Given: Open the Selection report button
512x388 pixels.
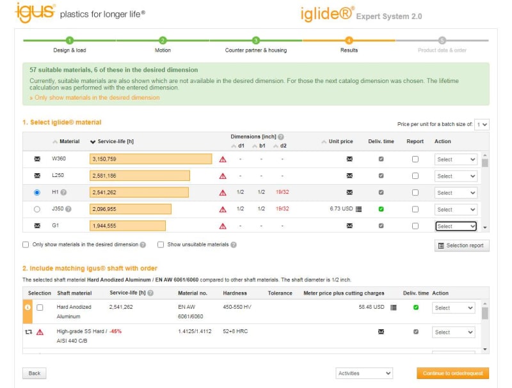Looking at the screenshot, I should [x=461, y=245].
